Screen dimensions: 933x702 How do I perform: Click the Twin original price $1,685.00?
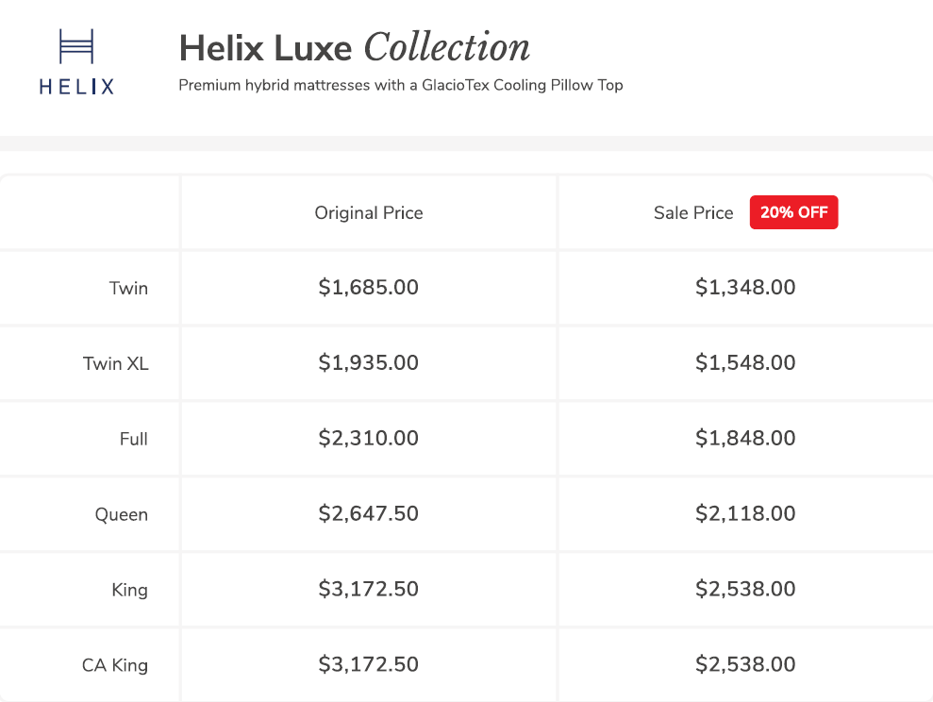coord(369,288)
